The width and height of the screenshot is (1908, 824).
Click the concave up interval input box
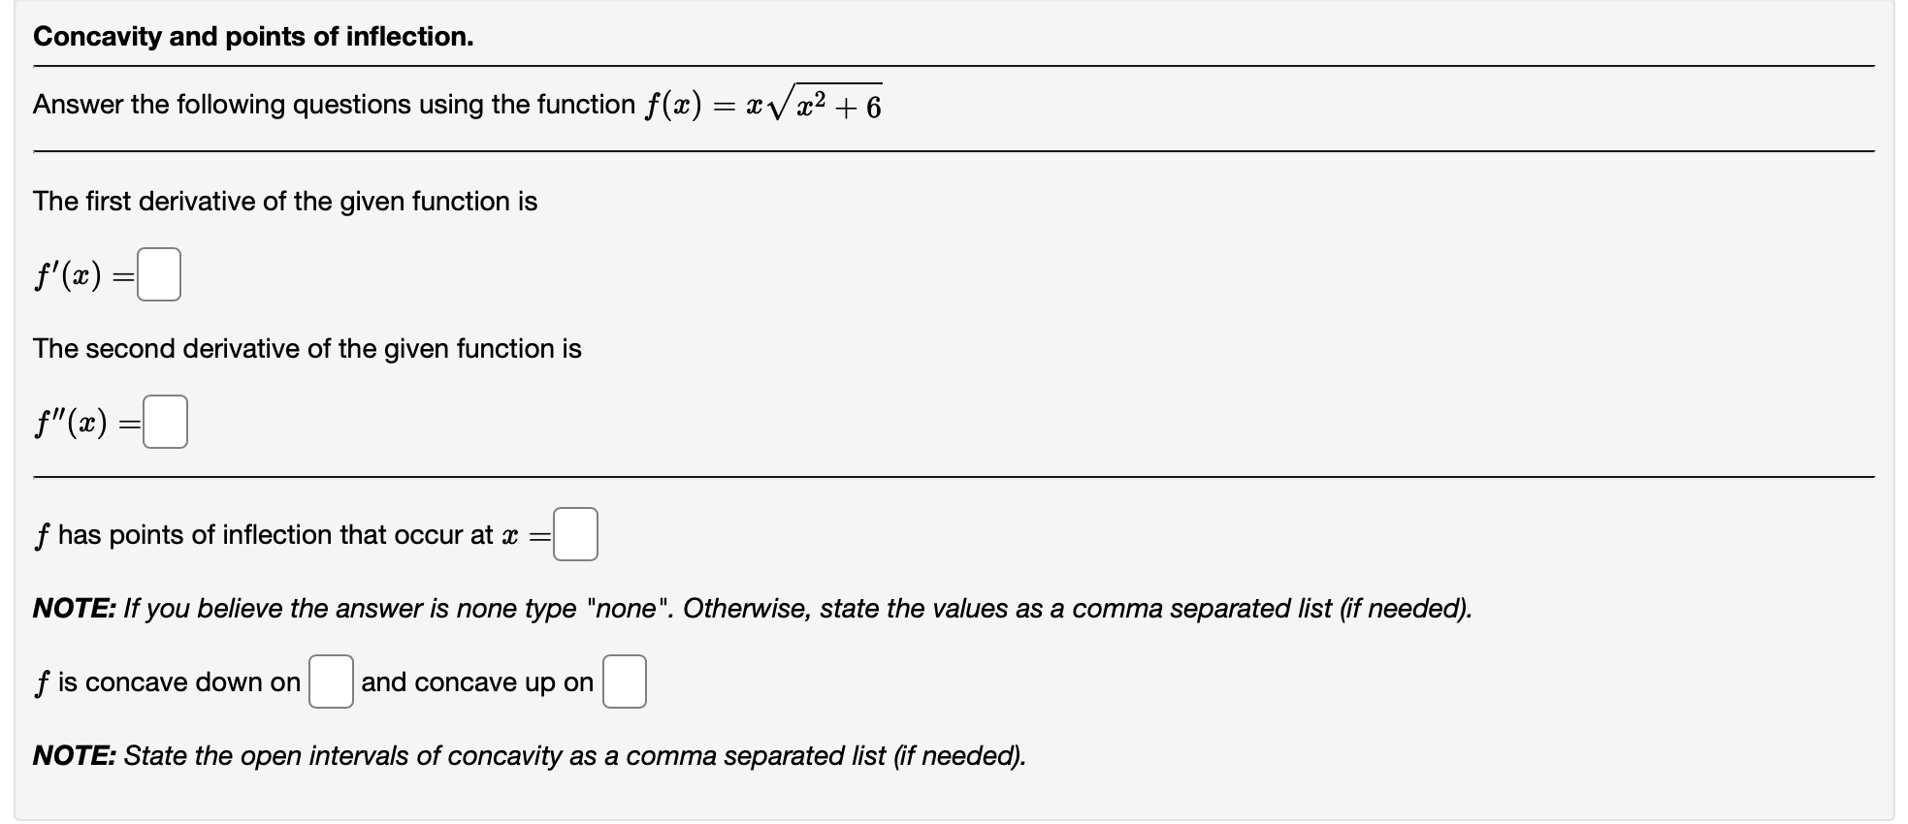point(625,681)
